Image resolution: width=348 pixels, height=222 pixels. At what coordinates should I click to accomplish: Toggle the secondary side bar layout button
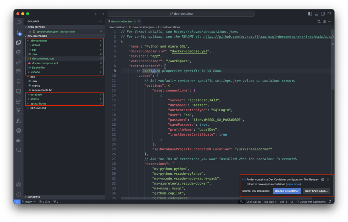(323, 14)
